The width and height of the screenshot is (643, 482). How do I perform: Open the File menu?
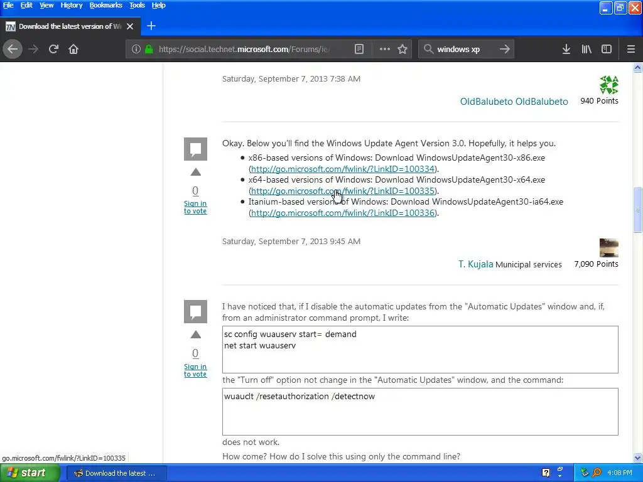pyautogui.click(x=8, y=5)
